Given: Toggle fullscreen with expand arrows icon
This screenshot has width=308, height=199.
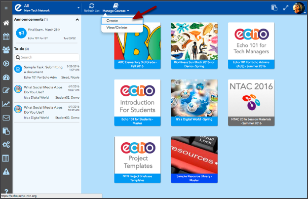Looking at the screenshot, I should click(x=286, y=8).
